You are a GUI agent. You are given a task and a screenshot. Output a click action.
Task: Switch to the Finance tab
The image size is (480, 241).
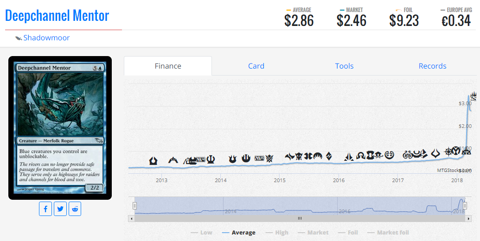point(168,66)
